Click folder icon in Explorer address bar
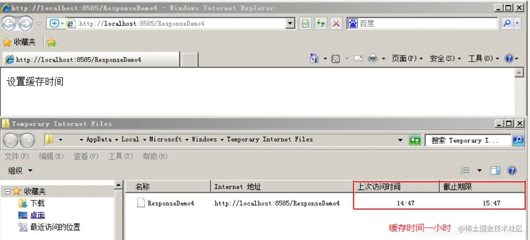This screenshot has width=530, height=240. [49, 140]
